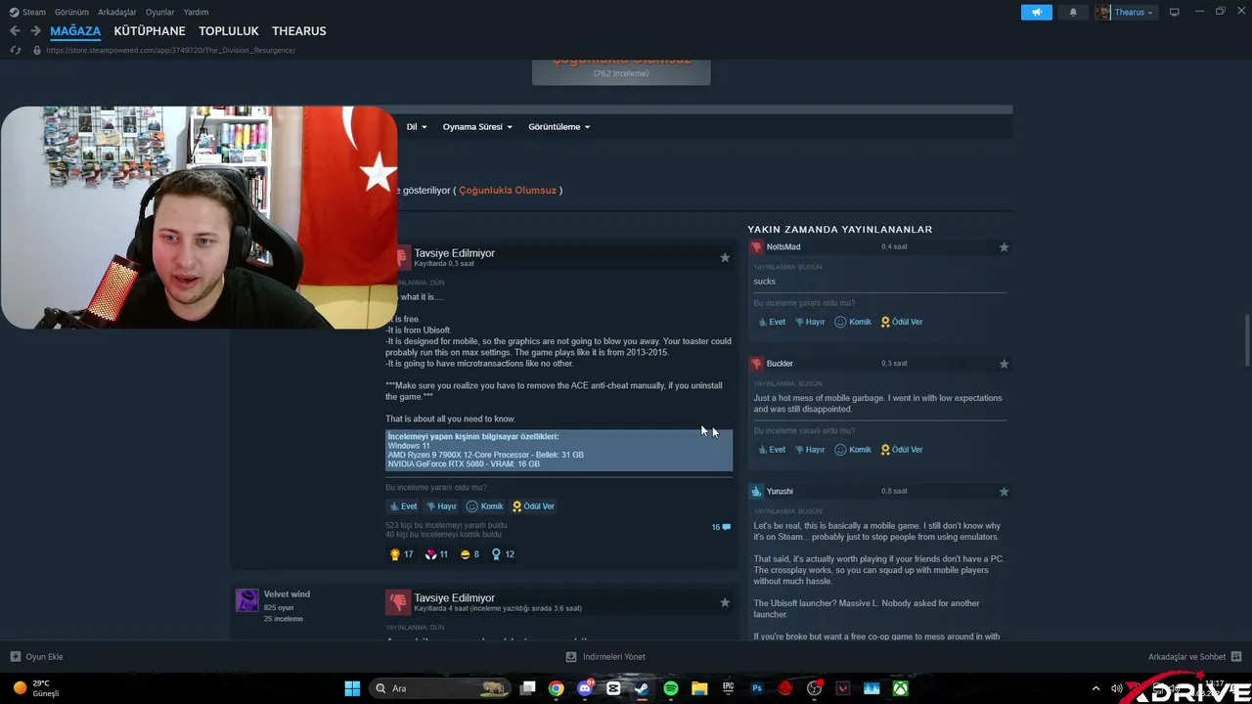
Task: Switch to Big Picture mode via monitor icon
Action: (1175, 12)
